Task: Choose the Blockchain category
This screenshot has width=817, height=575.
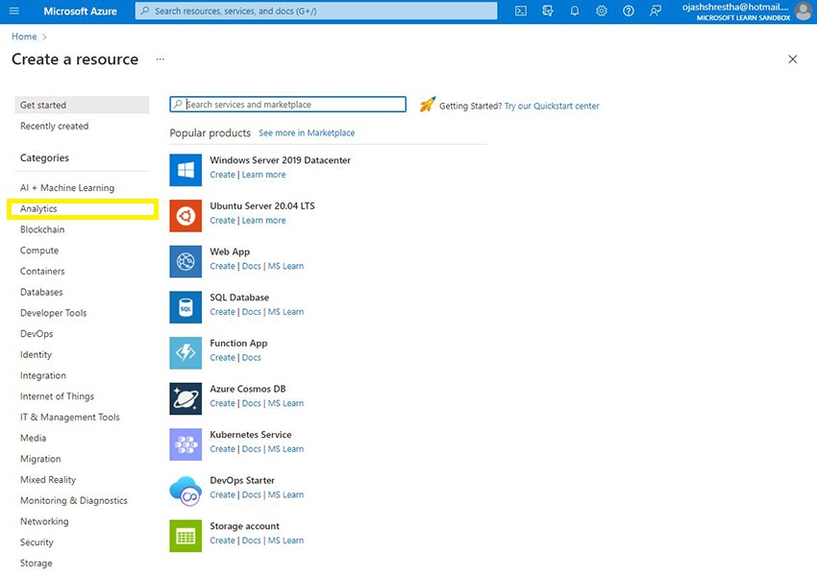Action: pyautogui.click(x=42, y=229)
